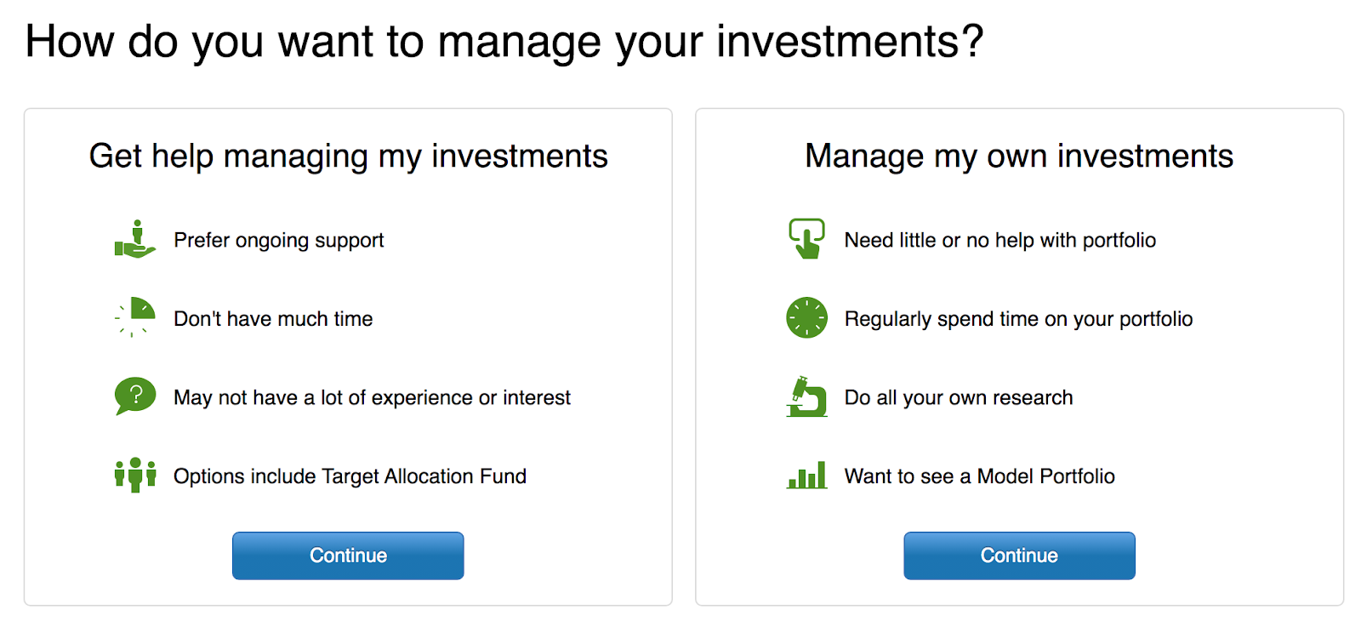Click the finger tapping screen icon
Screen dimensions: 1361x638
pos(806,239)
